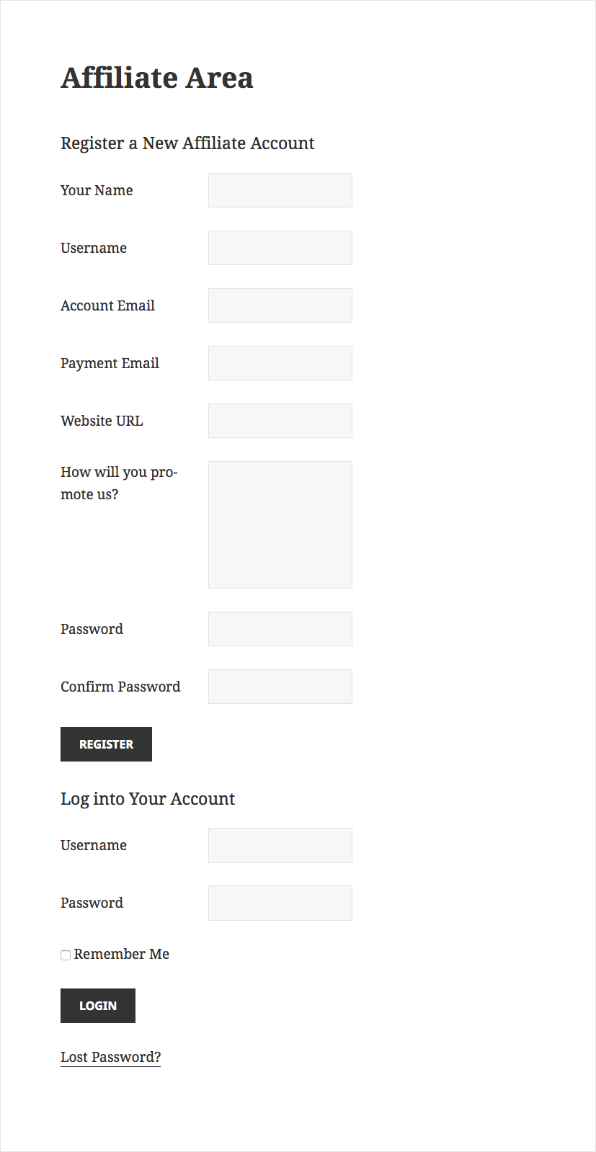
Task: Click the login Username input field
Action: coord(280,844)
